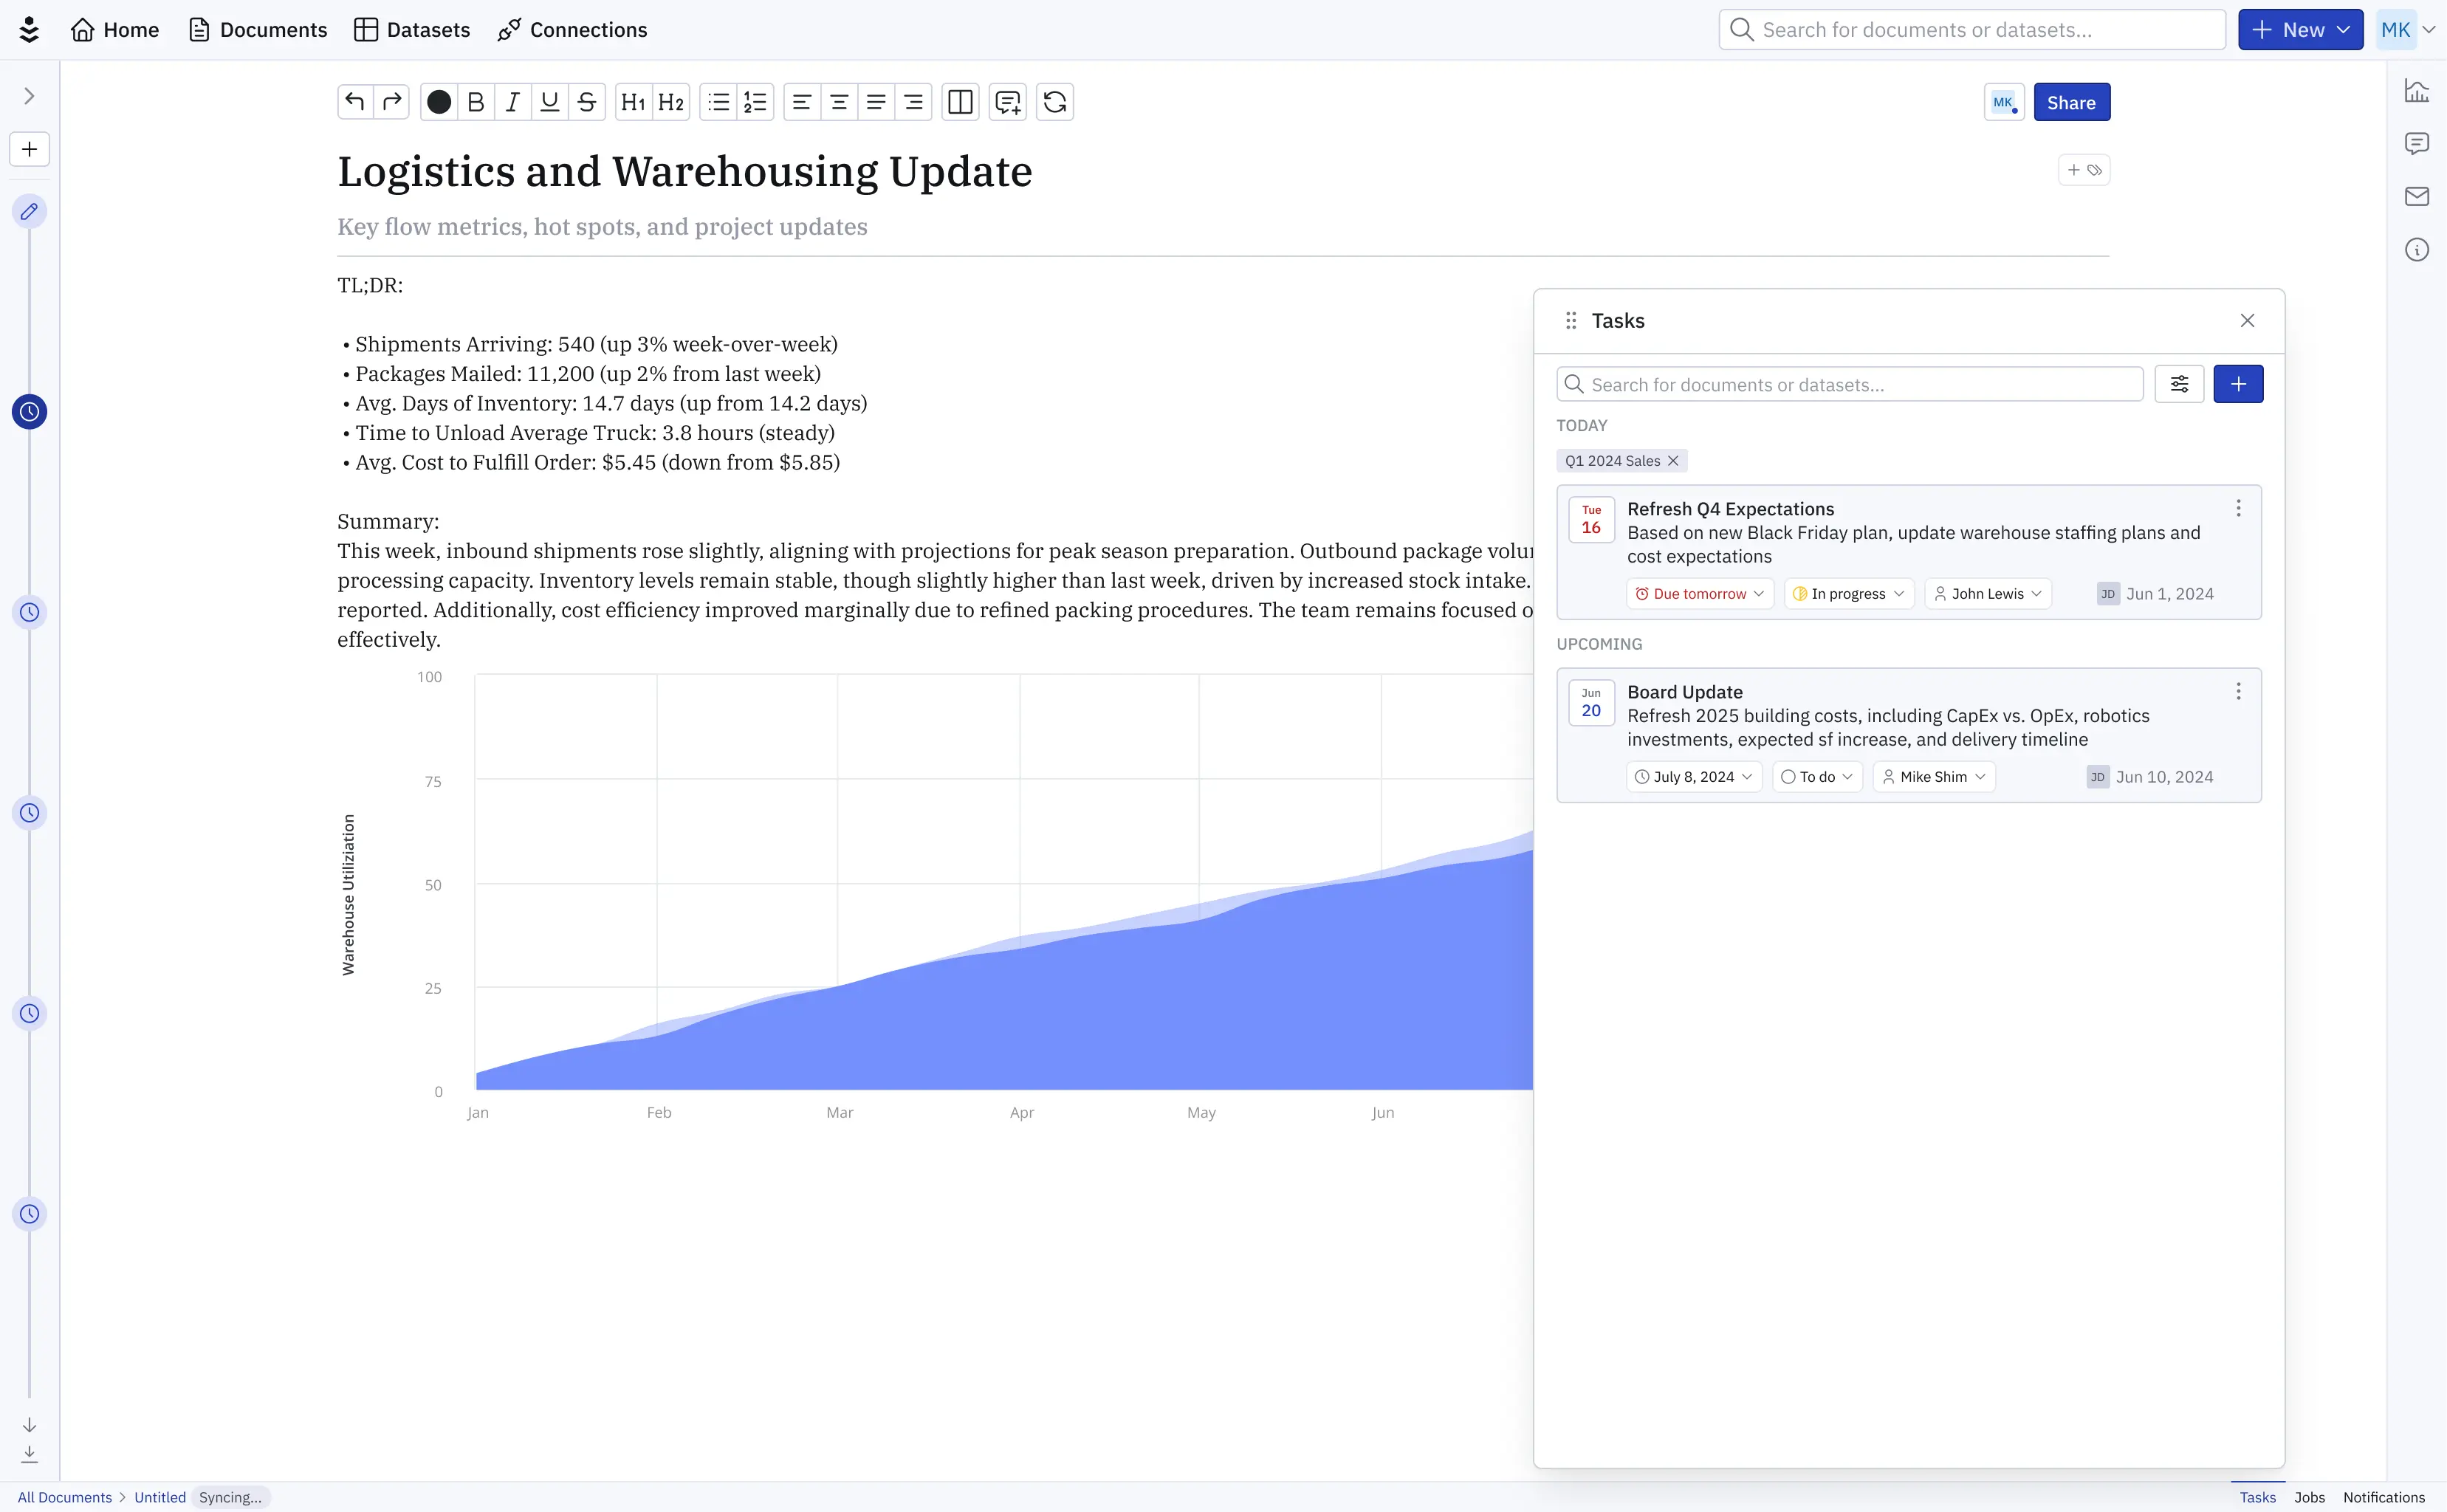Screen dimensions: 2447x1512
Task: Add a new task with the plus button
Action: pos(2239,383)
